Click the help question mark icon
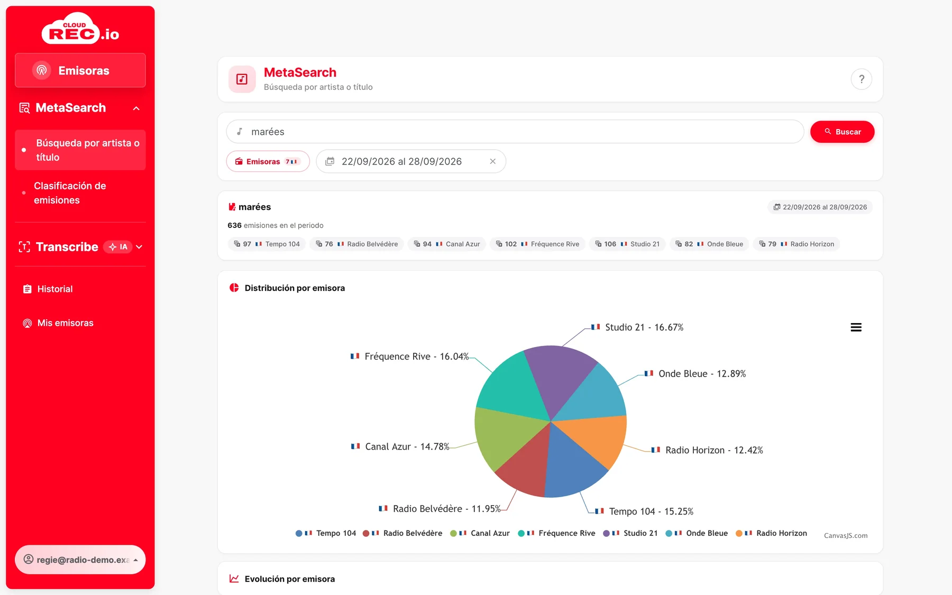 [x=861, y=79]
